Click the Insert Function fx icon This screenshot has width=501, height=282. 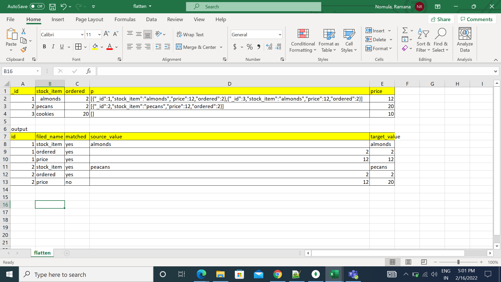coord(88,71)
